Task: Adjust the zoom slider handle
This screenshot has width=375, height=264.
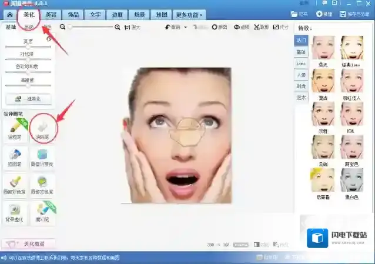Action: coord(70,27)
